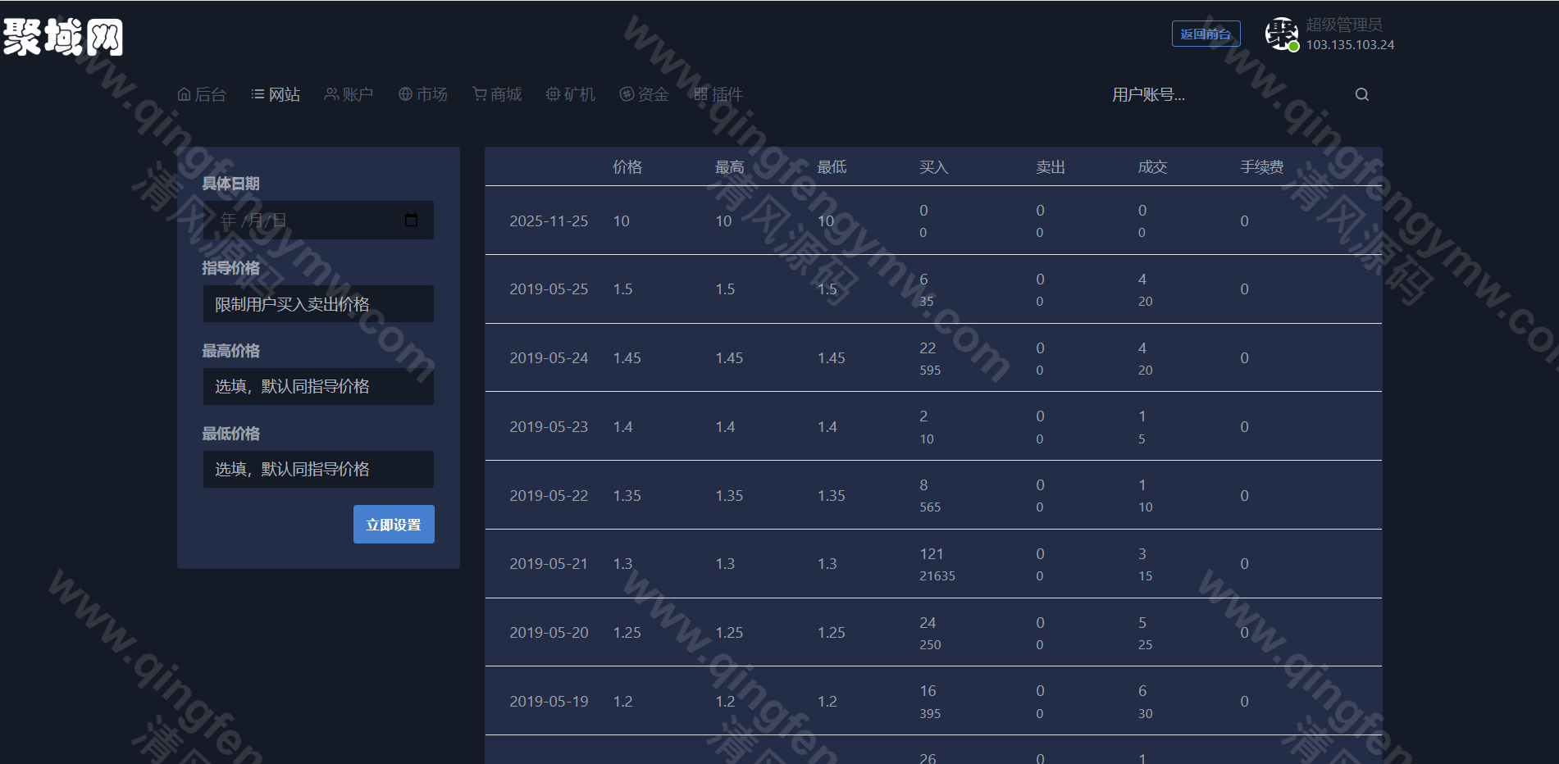Open the 市场 market section
The image size is (1559, 764).
point(422,93)
